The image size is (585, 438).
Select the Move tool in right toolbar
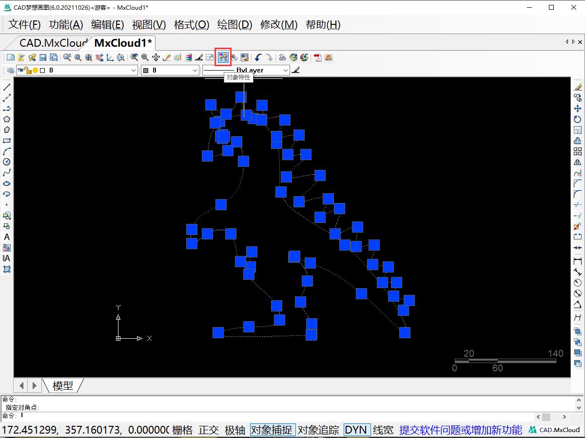pyautogui.click(x=578, y=109)
